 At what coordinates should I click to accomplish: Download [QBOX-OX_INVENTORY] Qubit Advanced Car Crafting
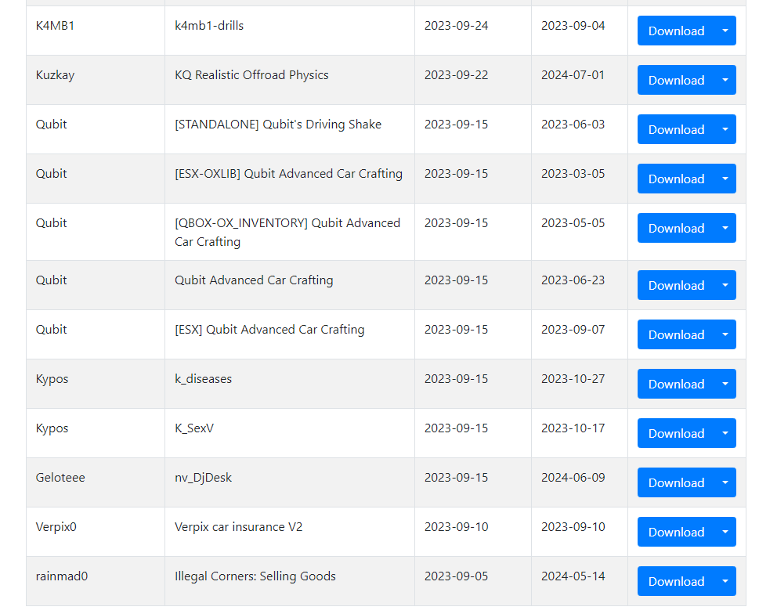[x=676, y=229]
